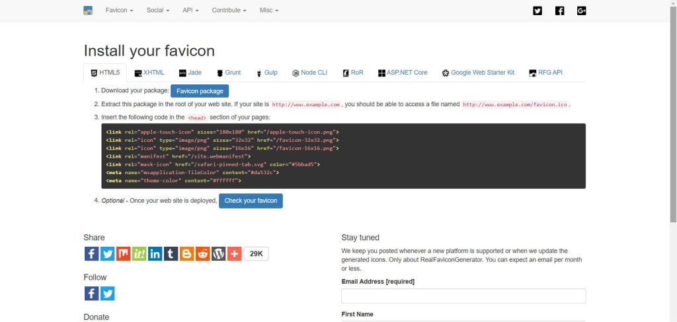
Task: Switch to the Jade tab
Action: 190,73
